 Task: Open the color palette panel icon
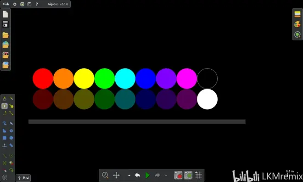pyautogui.click(x=297, y=24)
